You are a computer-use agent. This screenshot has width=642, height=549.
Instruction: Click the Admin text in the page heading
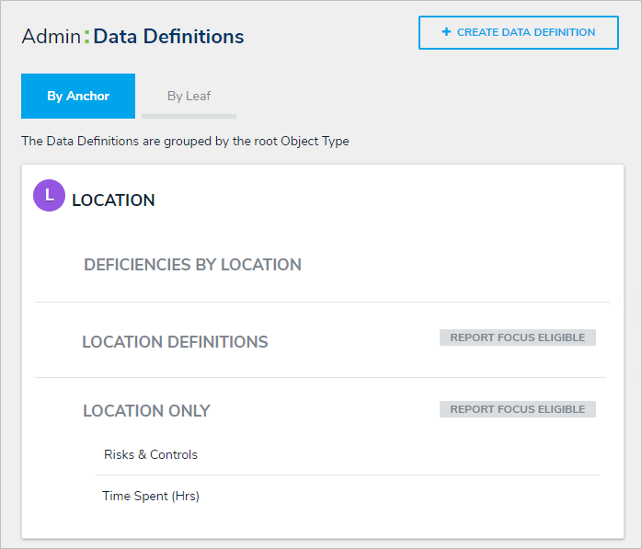click(x=51, y=37)
